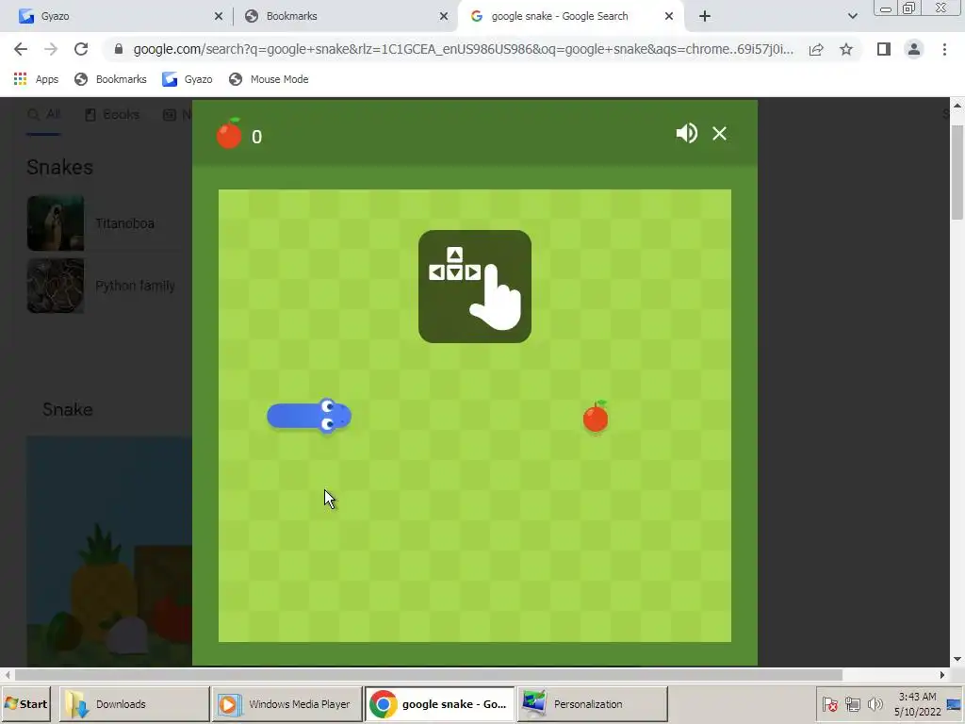Open Apps from the bookmarks bar
The width and height of the screenshot is (965, 724).
[36, 79]
